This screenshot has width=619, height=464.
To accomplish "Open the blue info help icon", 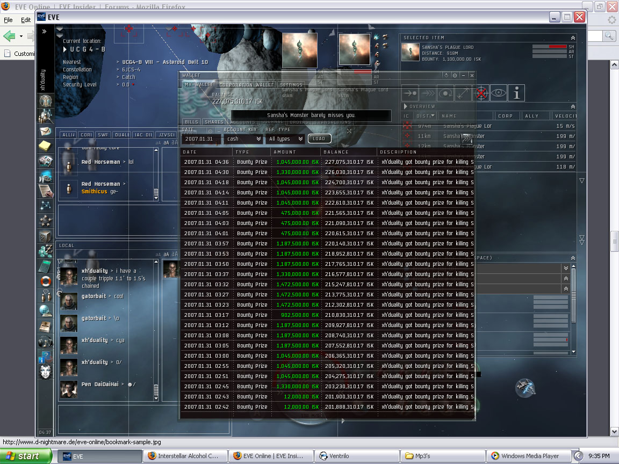I will pos(45,357).
